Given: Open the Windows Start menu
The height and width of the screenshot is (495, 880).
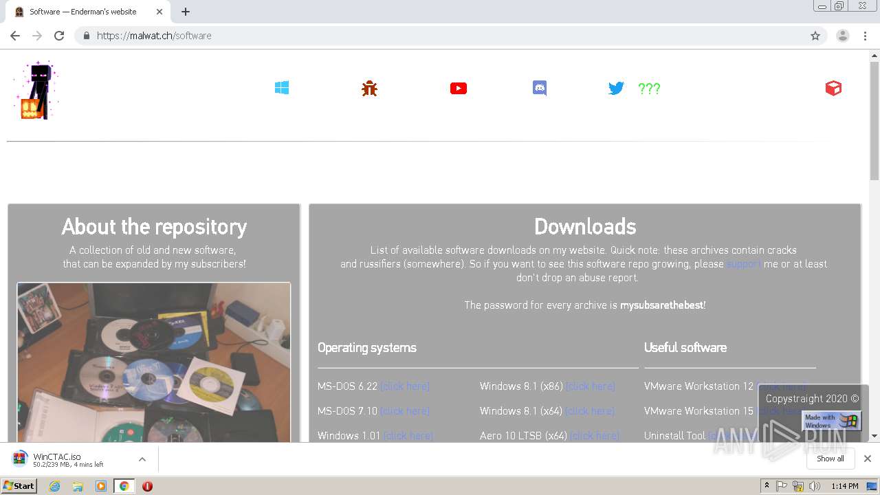Looking at the screenshot, I should coord(19,486).
